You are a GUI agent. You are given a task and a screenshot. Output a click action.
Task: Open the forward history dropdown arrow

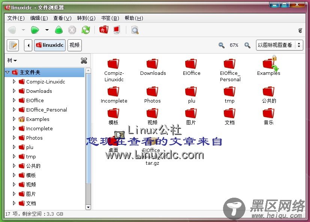coord(47,30)
